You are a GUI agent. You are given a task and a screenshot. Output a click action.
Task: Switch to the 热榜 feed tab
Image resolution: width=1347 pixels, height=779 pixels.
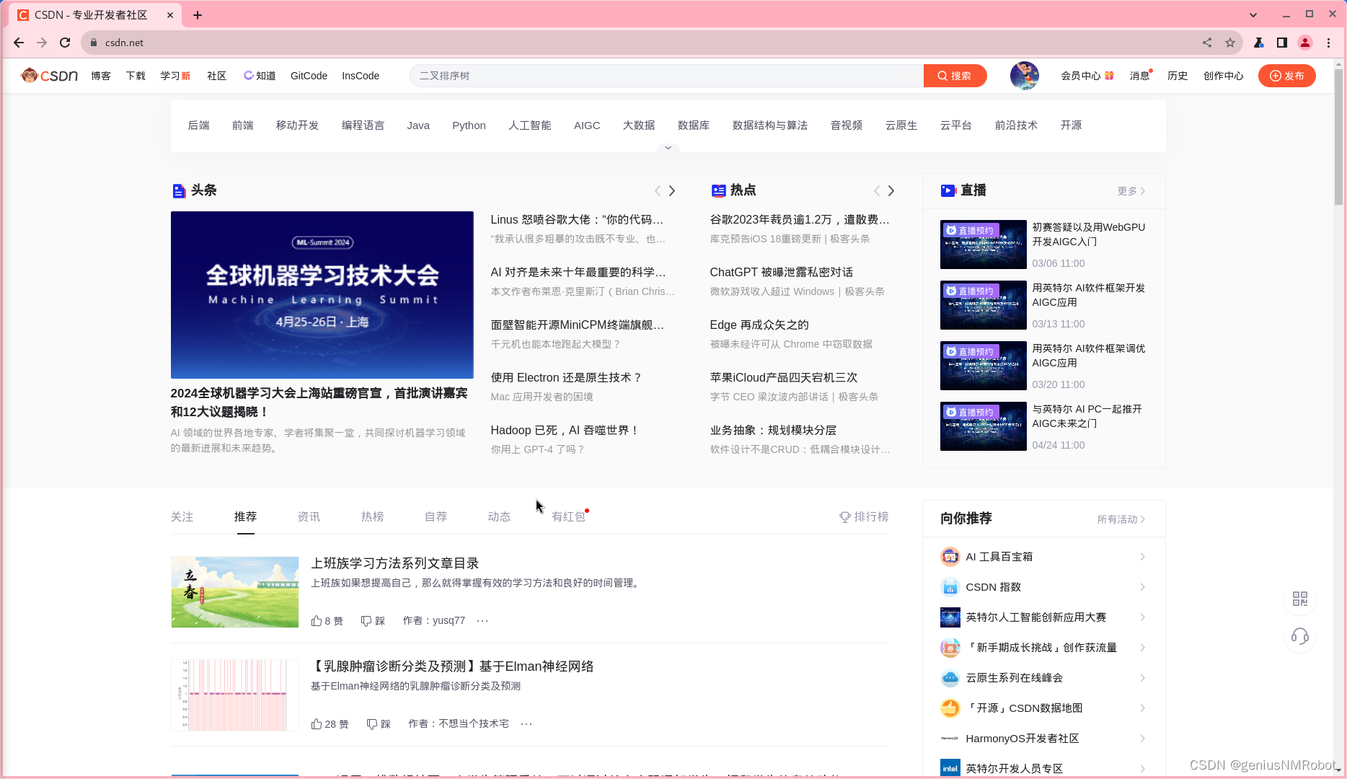372,516
